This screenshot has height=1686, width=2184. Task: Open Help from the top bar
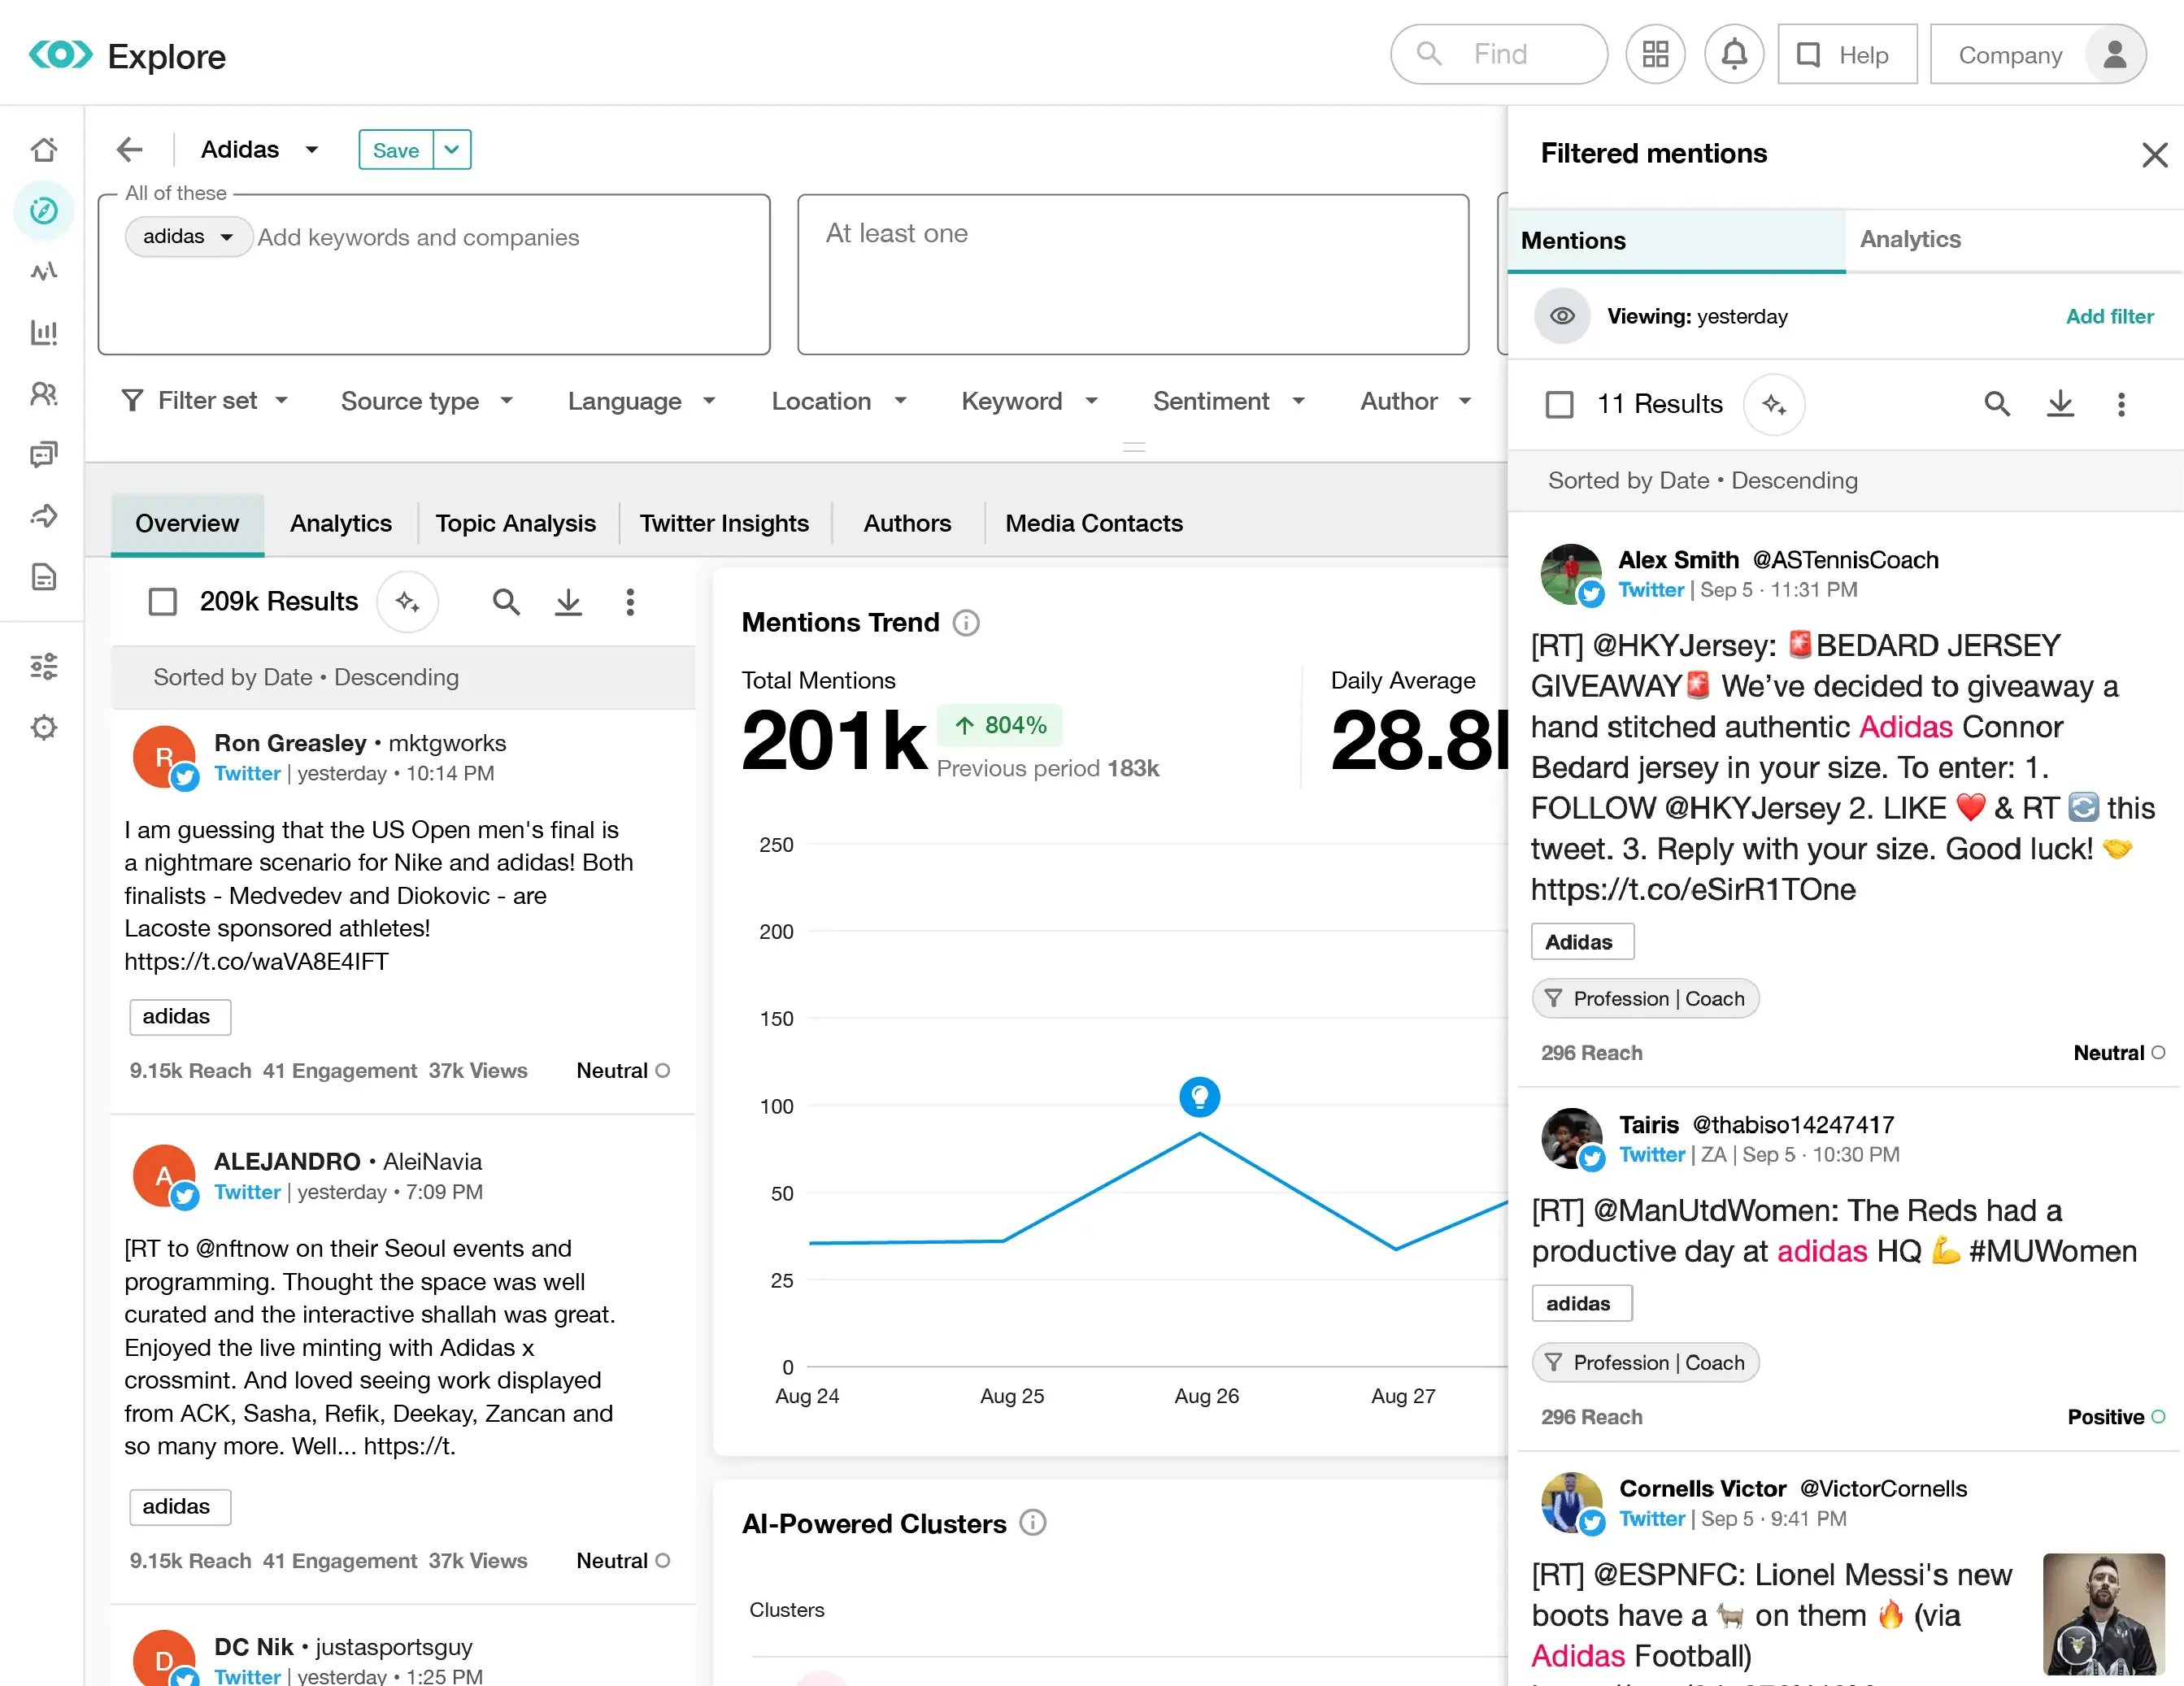(x=1846, y=54)
